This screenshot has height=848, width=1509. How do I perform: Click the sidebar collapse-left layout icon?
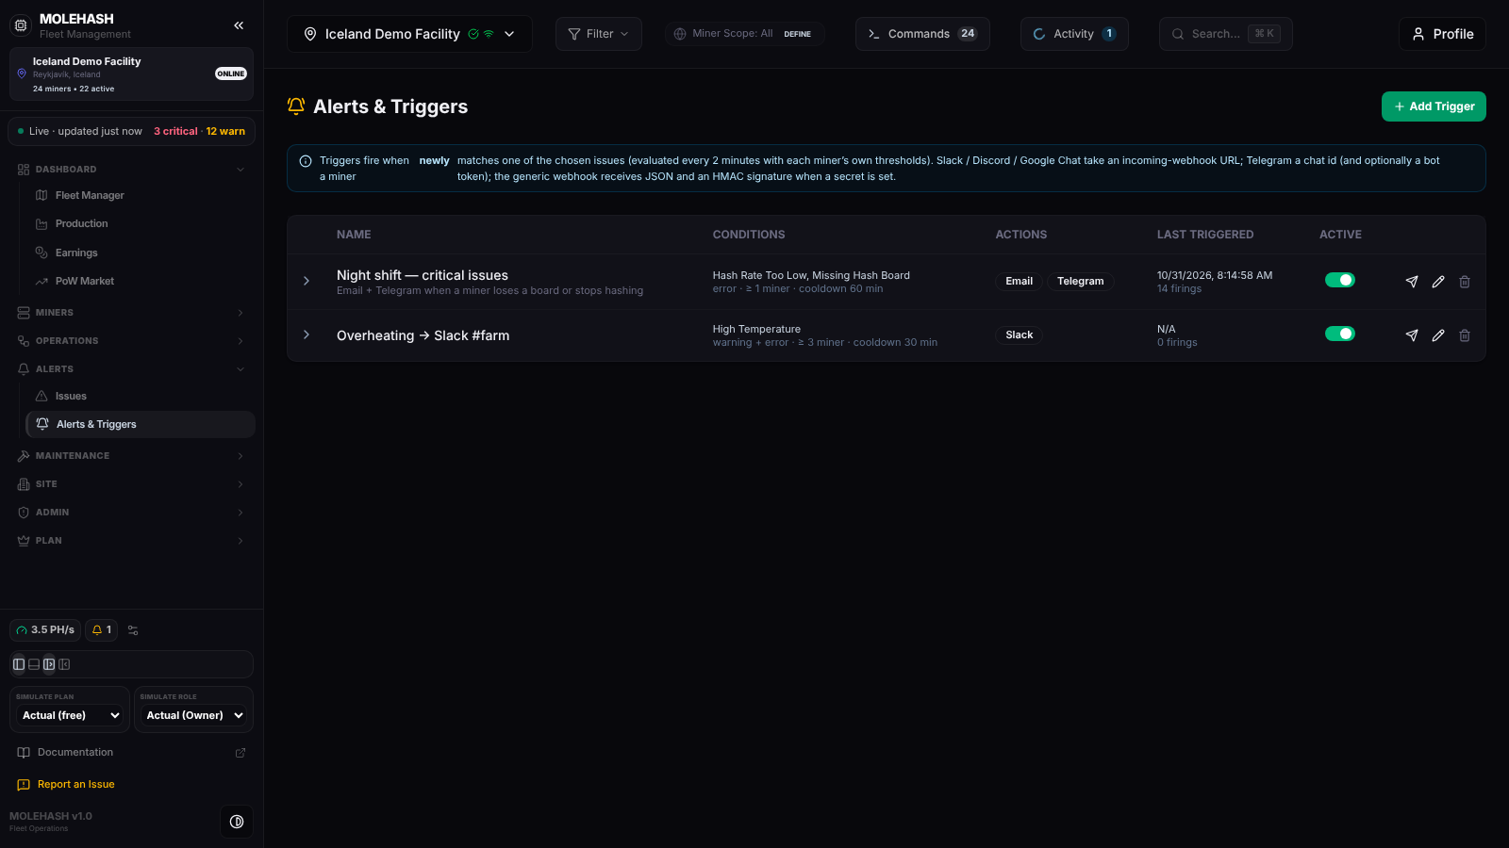(64, 664)
